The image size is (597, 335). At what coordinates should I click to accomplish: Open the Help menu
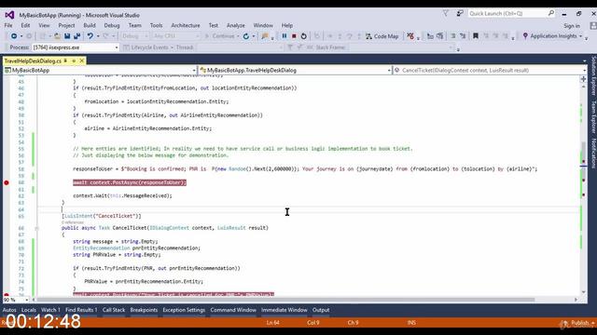(287, 25)
